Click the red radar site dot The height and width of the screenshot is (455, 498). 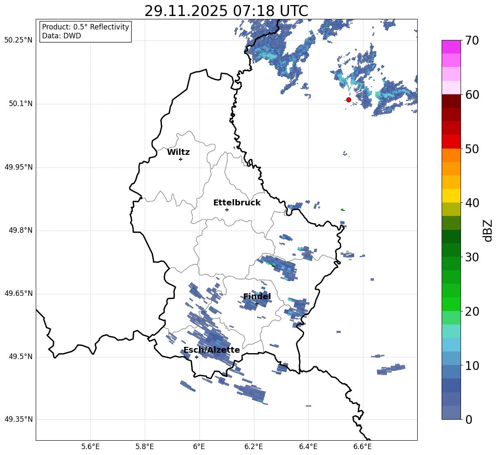pos(349,100)
